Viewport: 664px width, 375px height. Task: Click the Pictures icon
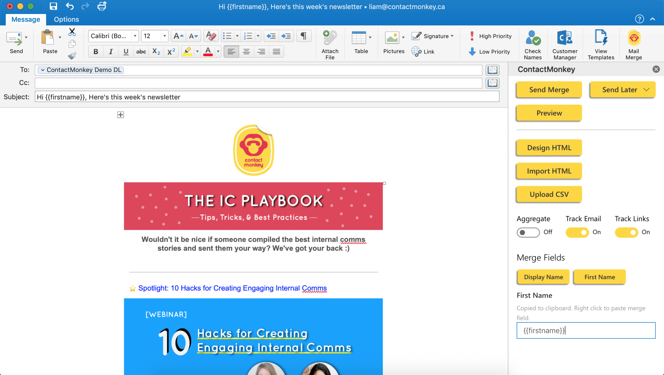392,38
